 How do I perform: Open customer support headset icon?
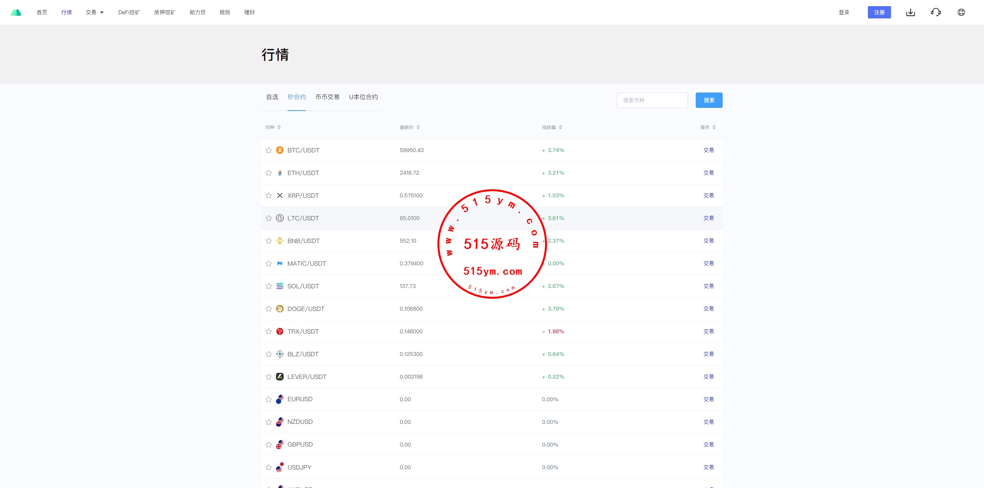click(x=936, y=12)
